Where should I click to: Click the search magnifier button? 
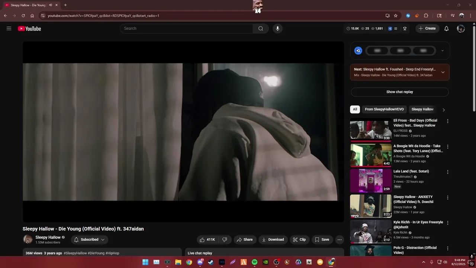tap(261, 29)
